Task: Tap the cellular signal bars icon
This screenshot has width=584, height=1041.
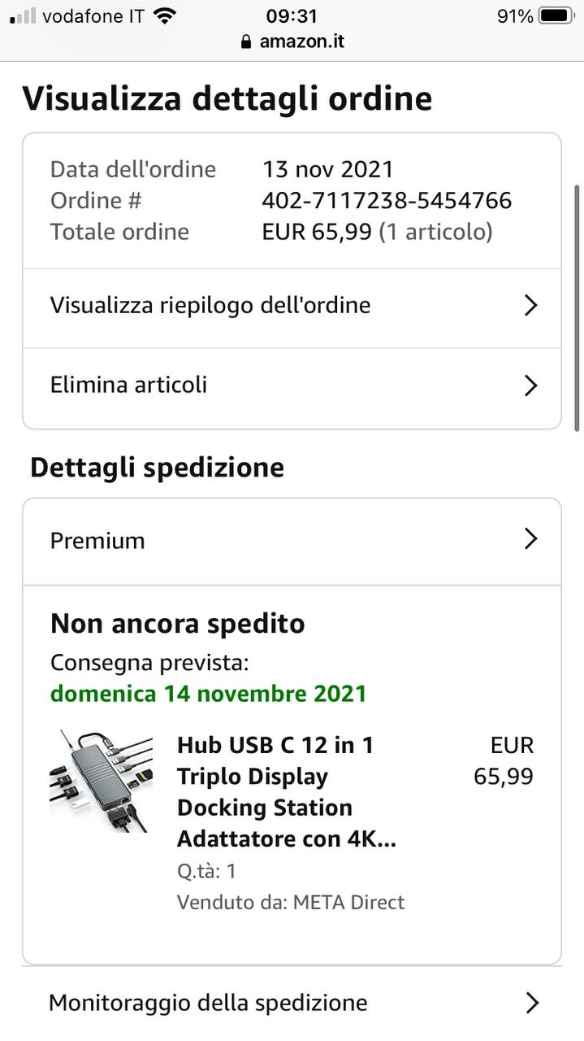Action: [24, 16]
